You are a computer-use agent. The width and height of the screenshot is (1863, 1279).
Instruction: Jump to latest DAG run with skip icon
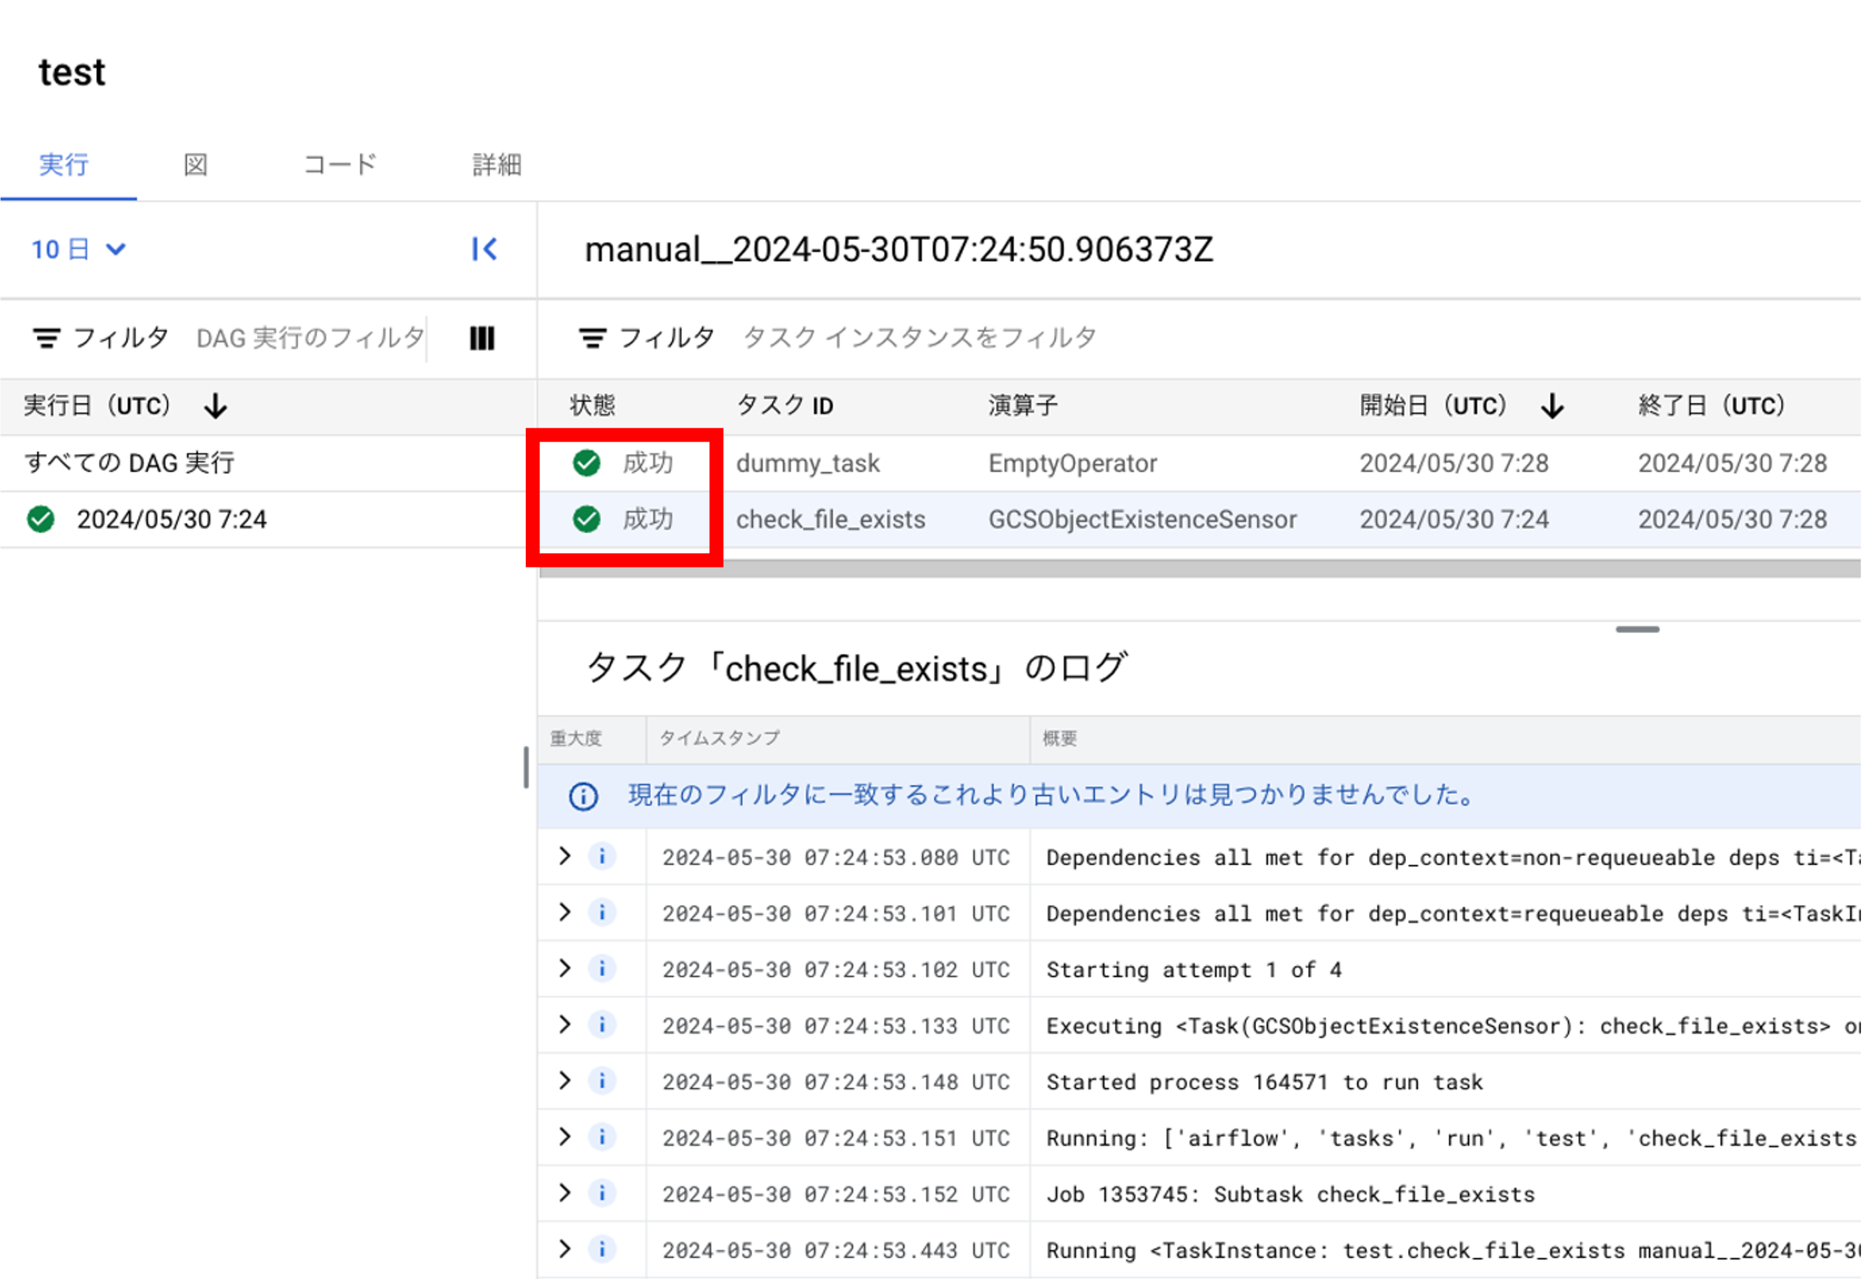coord(484,249)
